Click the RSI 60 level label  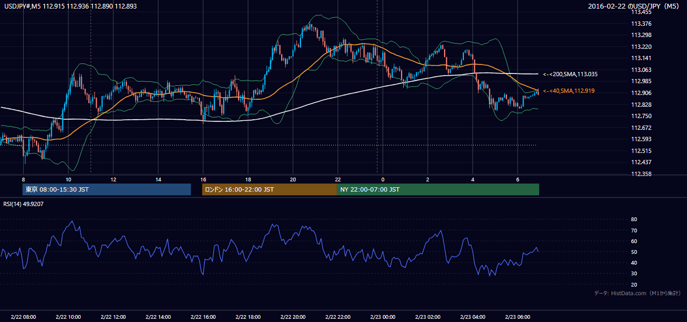pos(634,241)
